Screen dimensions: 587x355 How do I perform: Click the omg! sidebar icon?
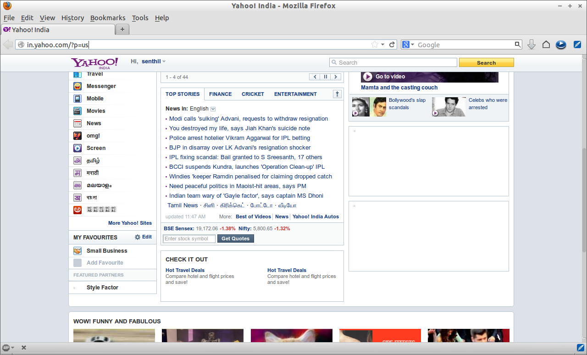[78, 136]
